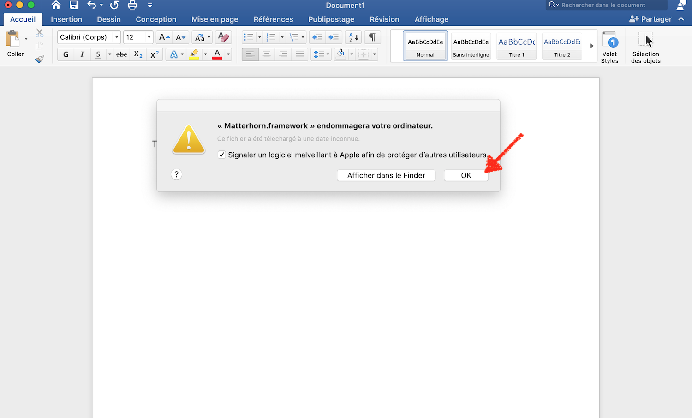The height and width of the screenshot is (418, 692).
Task: Switch to the Insertion tab
Action: (x=66, y=19)
